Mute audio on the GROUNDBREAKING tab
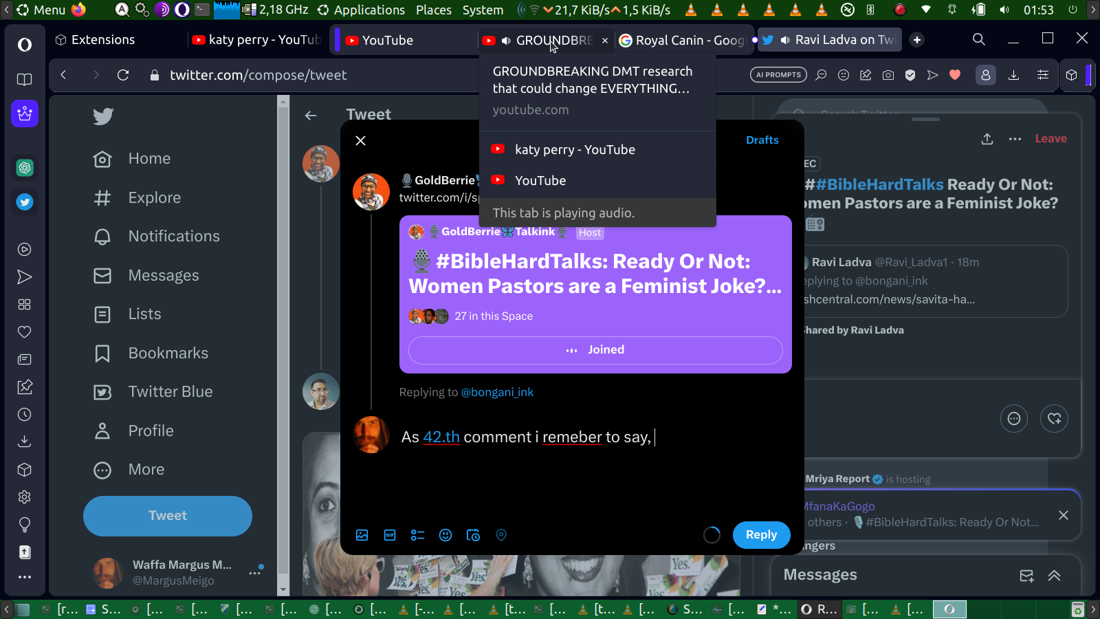Viewport: 1100px width, 619px height. point(506,41)
